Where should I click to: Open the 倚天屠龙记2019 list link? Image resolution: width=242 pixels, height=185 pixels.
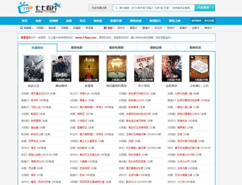click(x=40, y=93)
